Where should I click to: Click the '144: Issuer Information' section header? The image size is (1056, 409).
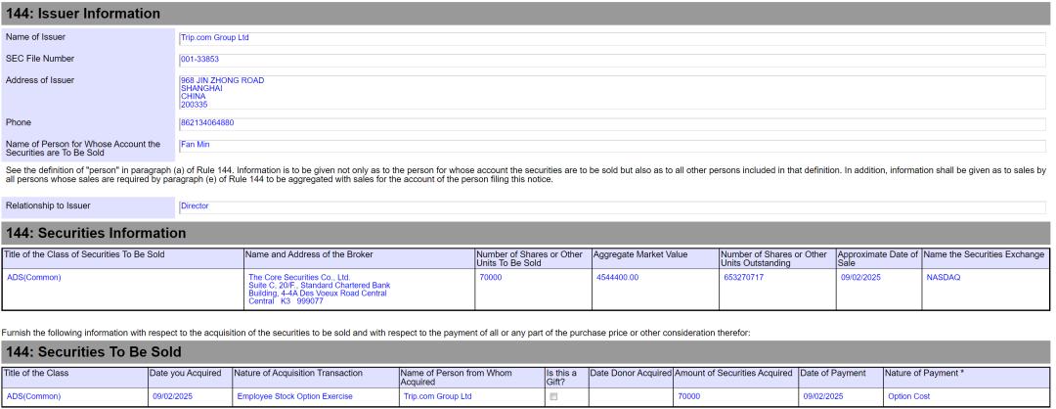tap(525, 14)
